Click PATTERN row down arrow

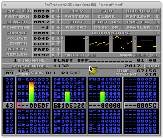click(x=59, y=17)
